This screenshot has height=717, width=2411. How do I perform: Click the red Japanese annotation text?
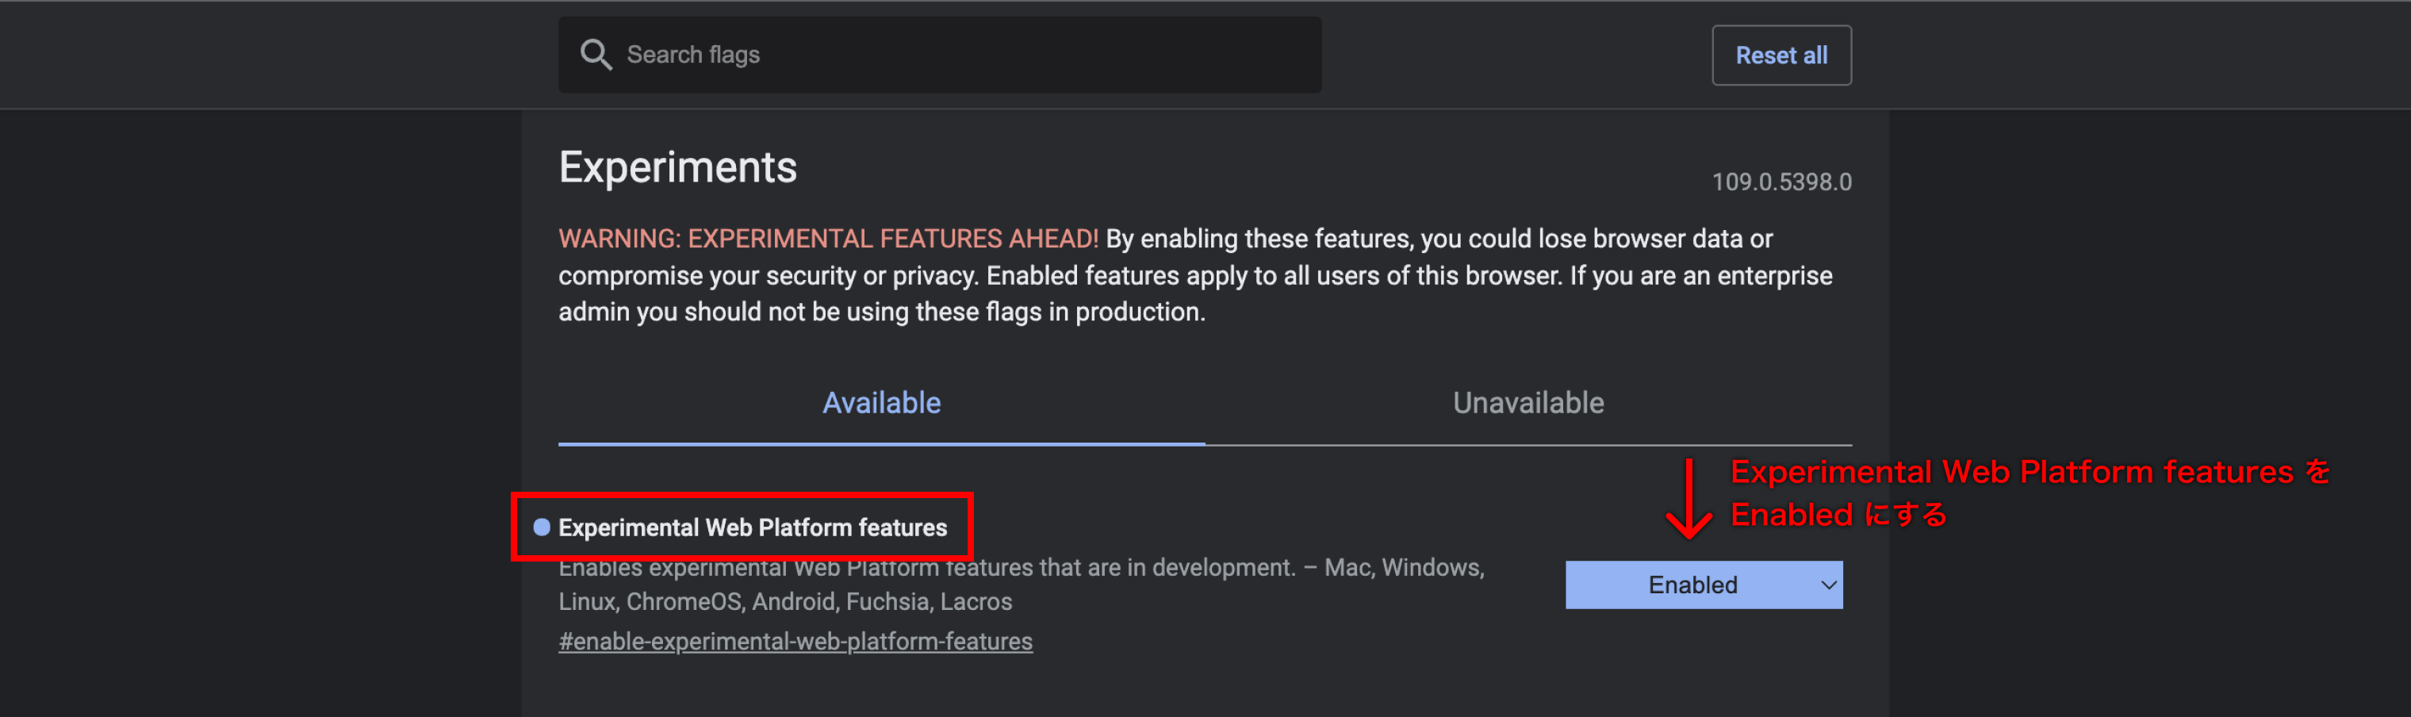point(2028,493)
